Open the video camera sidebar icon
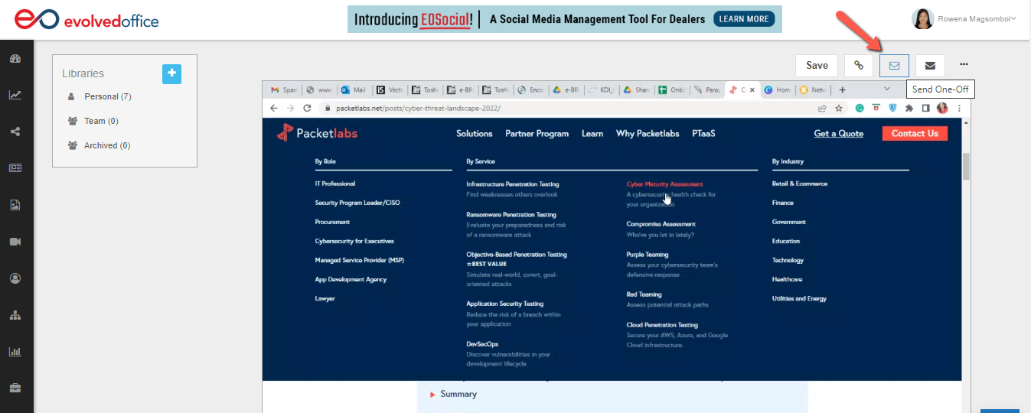This screenshot has height=413, width=1031. [x=15, y=242]
